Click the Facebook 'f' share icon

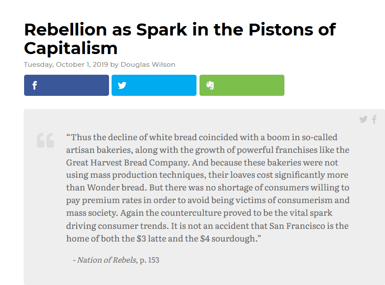tap(35, 85)
